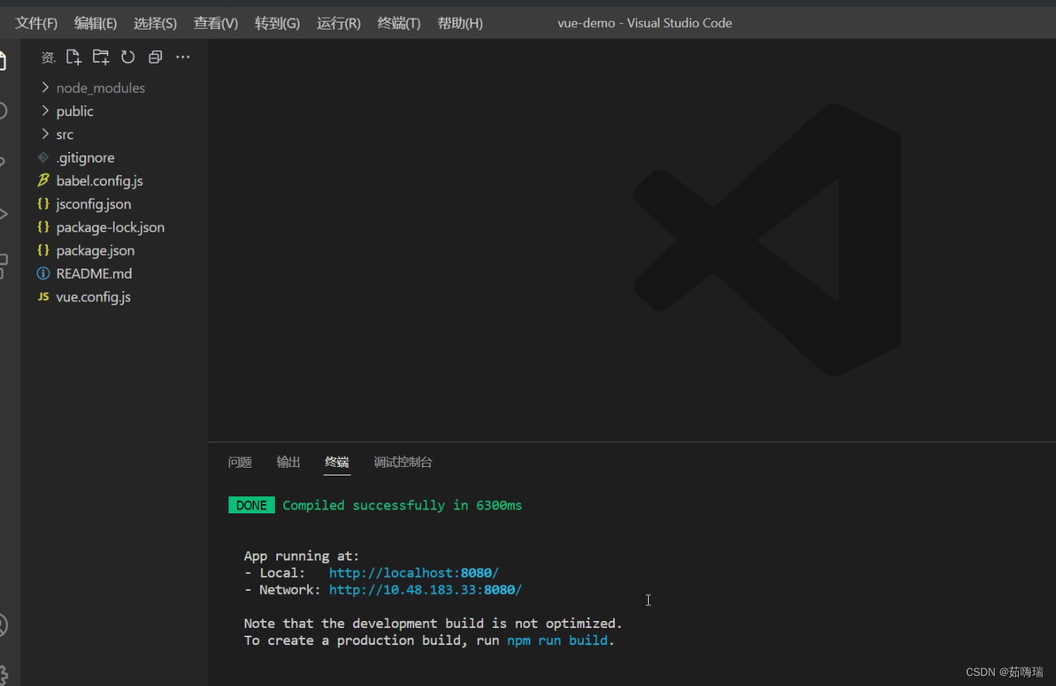The image size is (1056, 686).
Task: Open README.md file name
Action: [94, 273]
